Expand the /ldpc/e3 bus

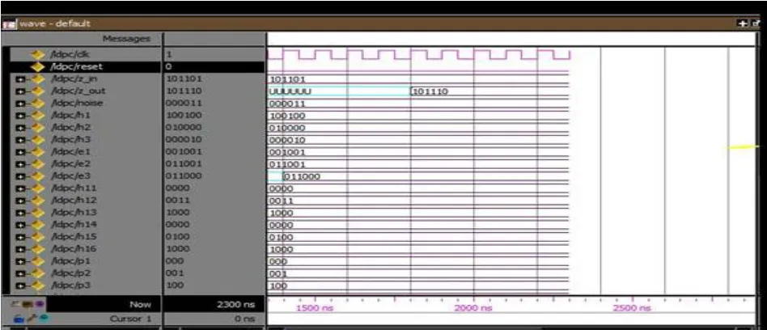pyautogui.click(x=20, y=176)
